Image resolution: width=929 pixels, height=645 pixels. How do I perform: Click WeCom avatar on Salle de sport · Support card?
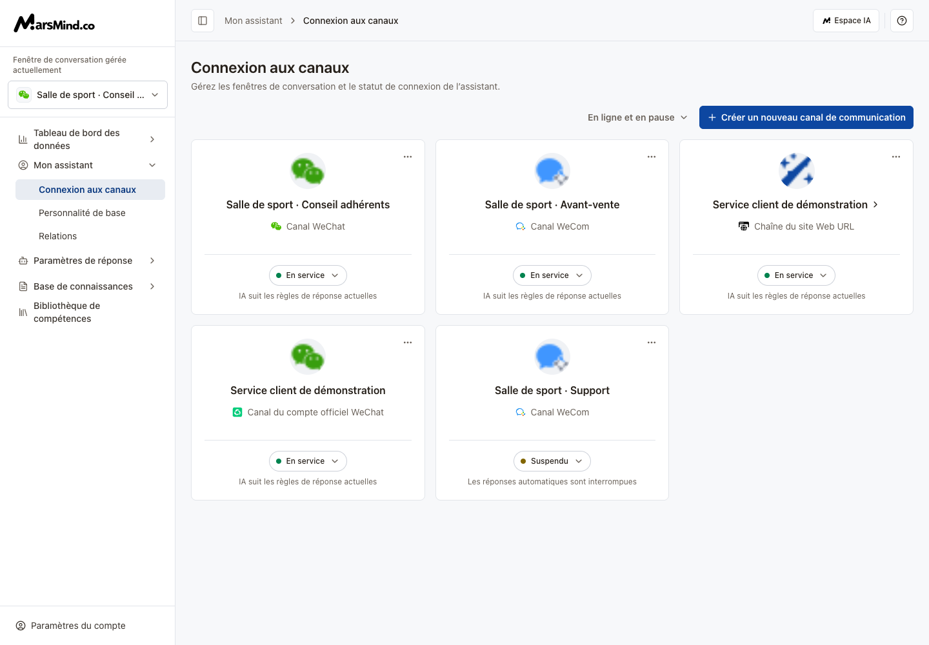click(x=552, y=357)
